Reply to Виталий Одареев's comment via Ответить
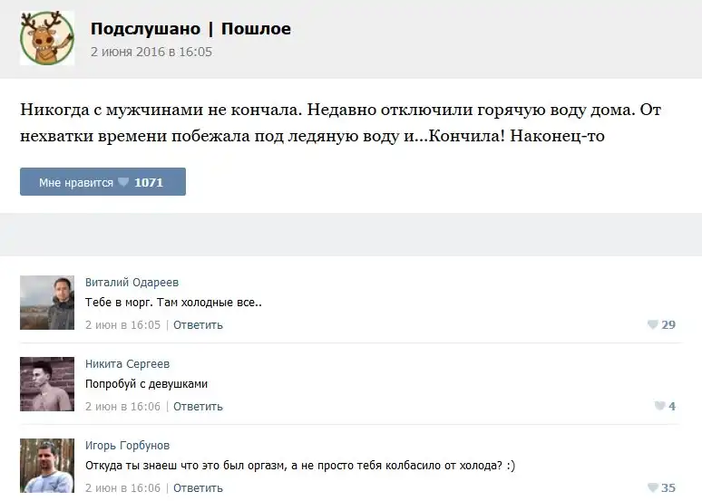 [198, 325]
